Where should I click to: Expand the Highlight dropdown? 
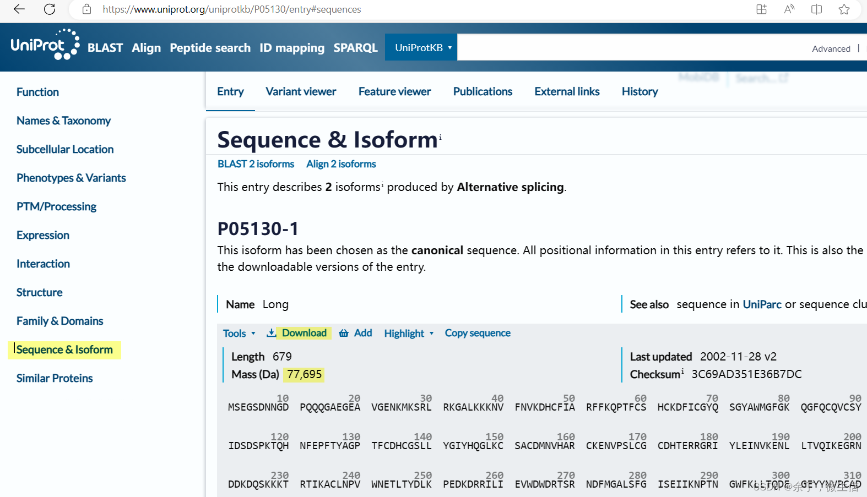409,333
